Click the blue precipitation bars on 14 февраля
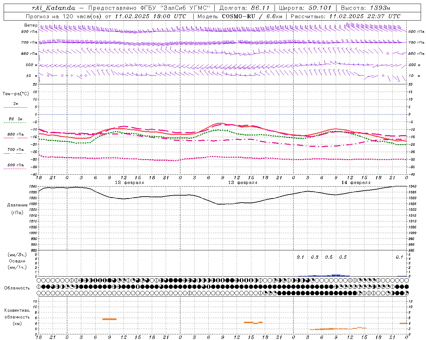426x340 pixels. 329,275
